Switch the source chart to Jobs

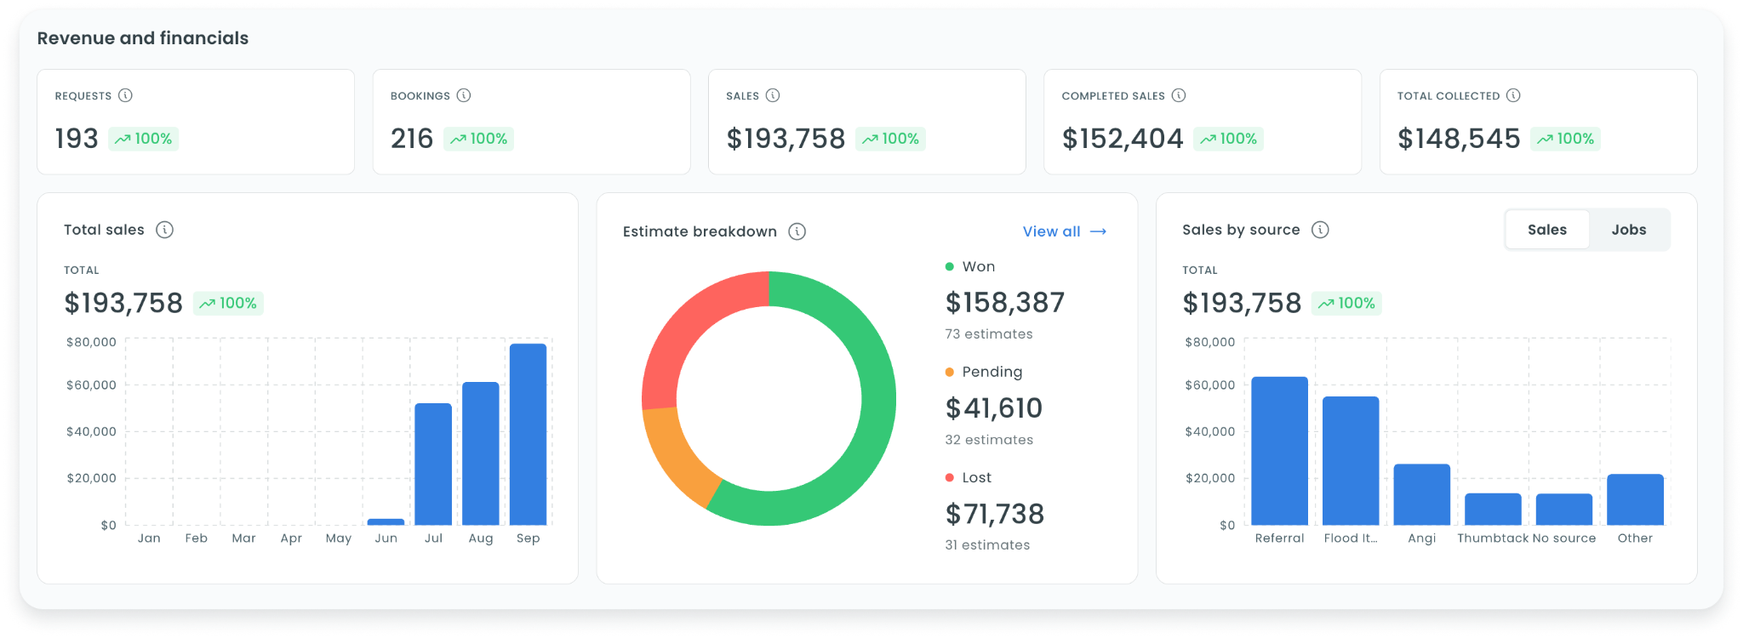pos(1629,230)
